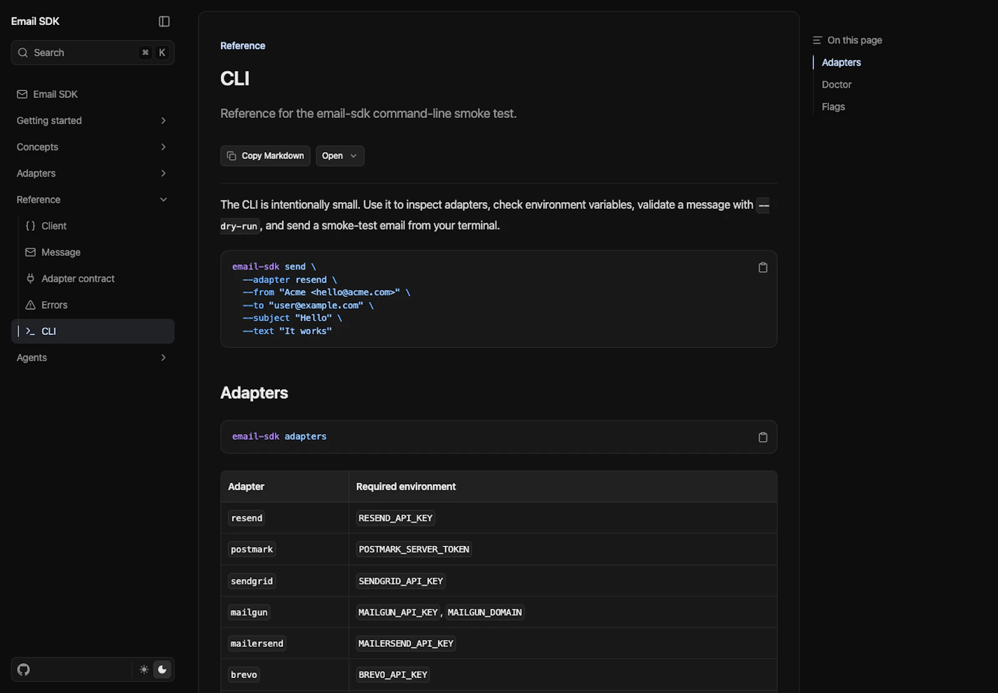The image size is (998, 693).
Task: Click the search magnifier icon
Action: [x=23, y=52]
